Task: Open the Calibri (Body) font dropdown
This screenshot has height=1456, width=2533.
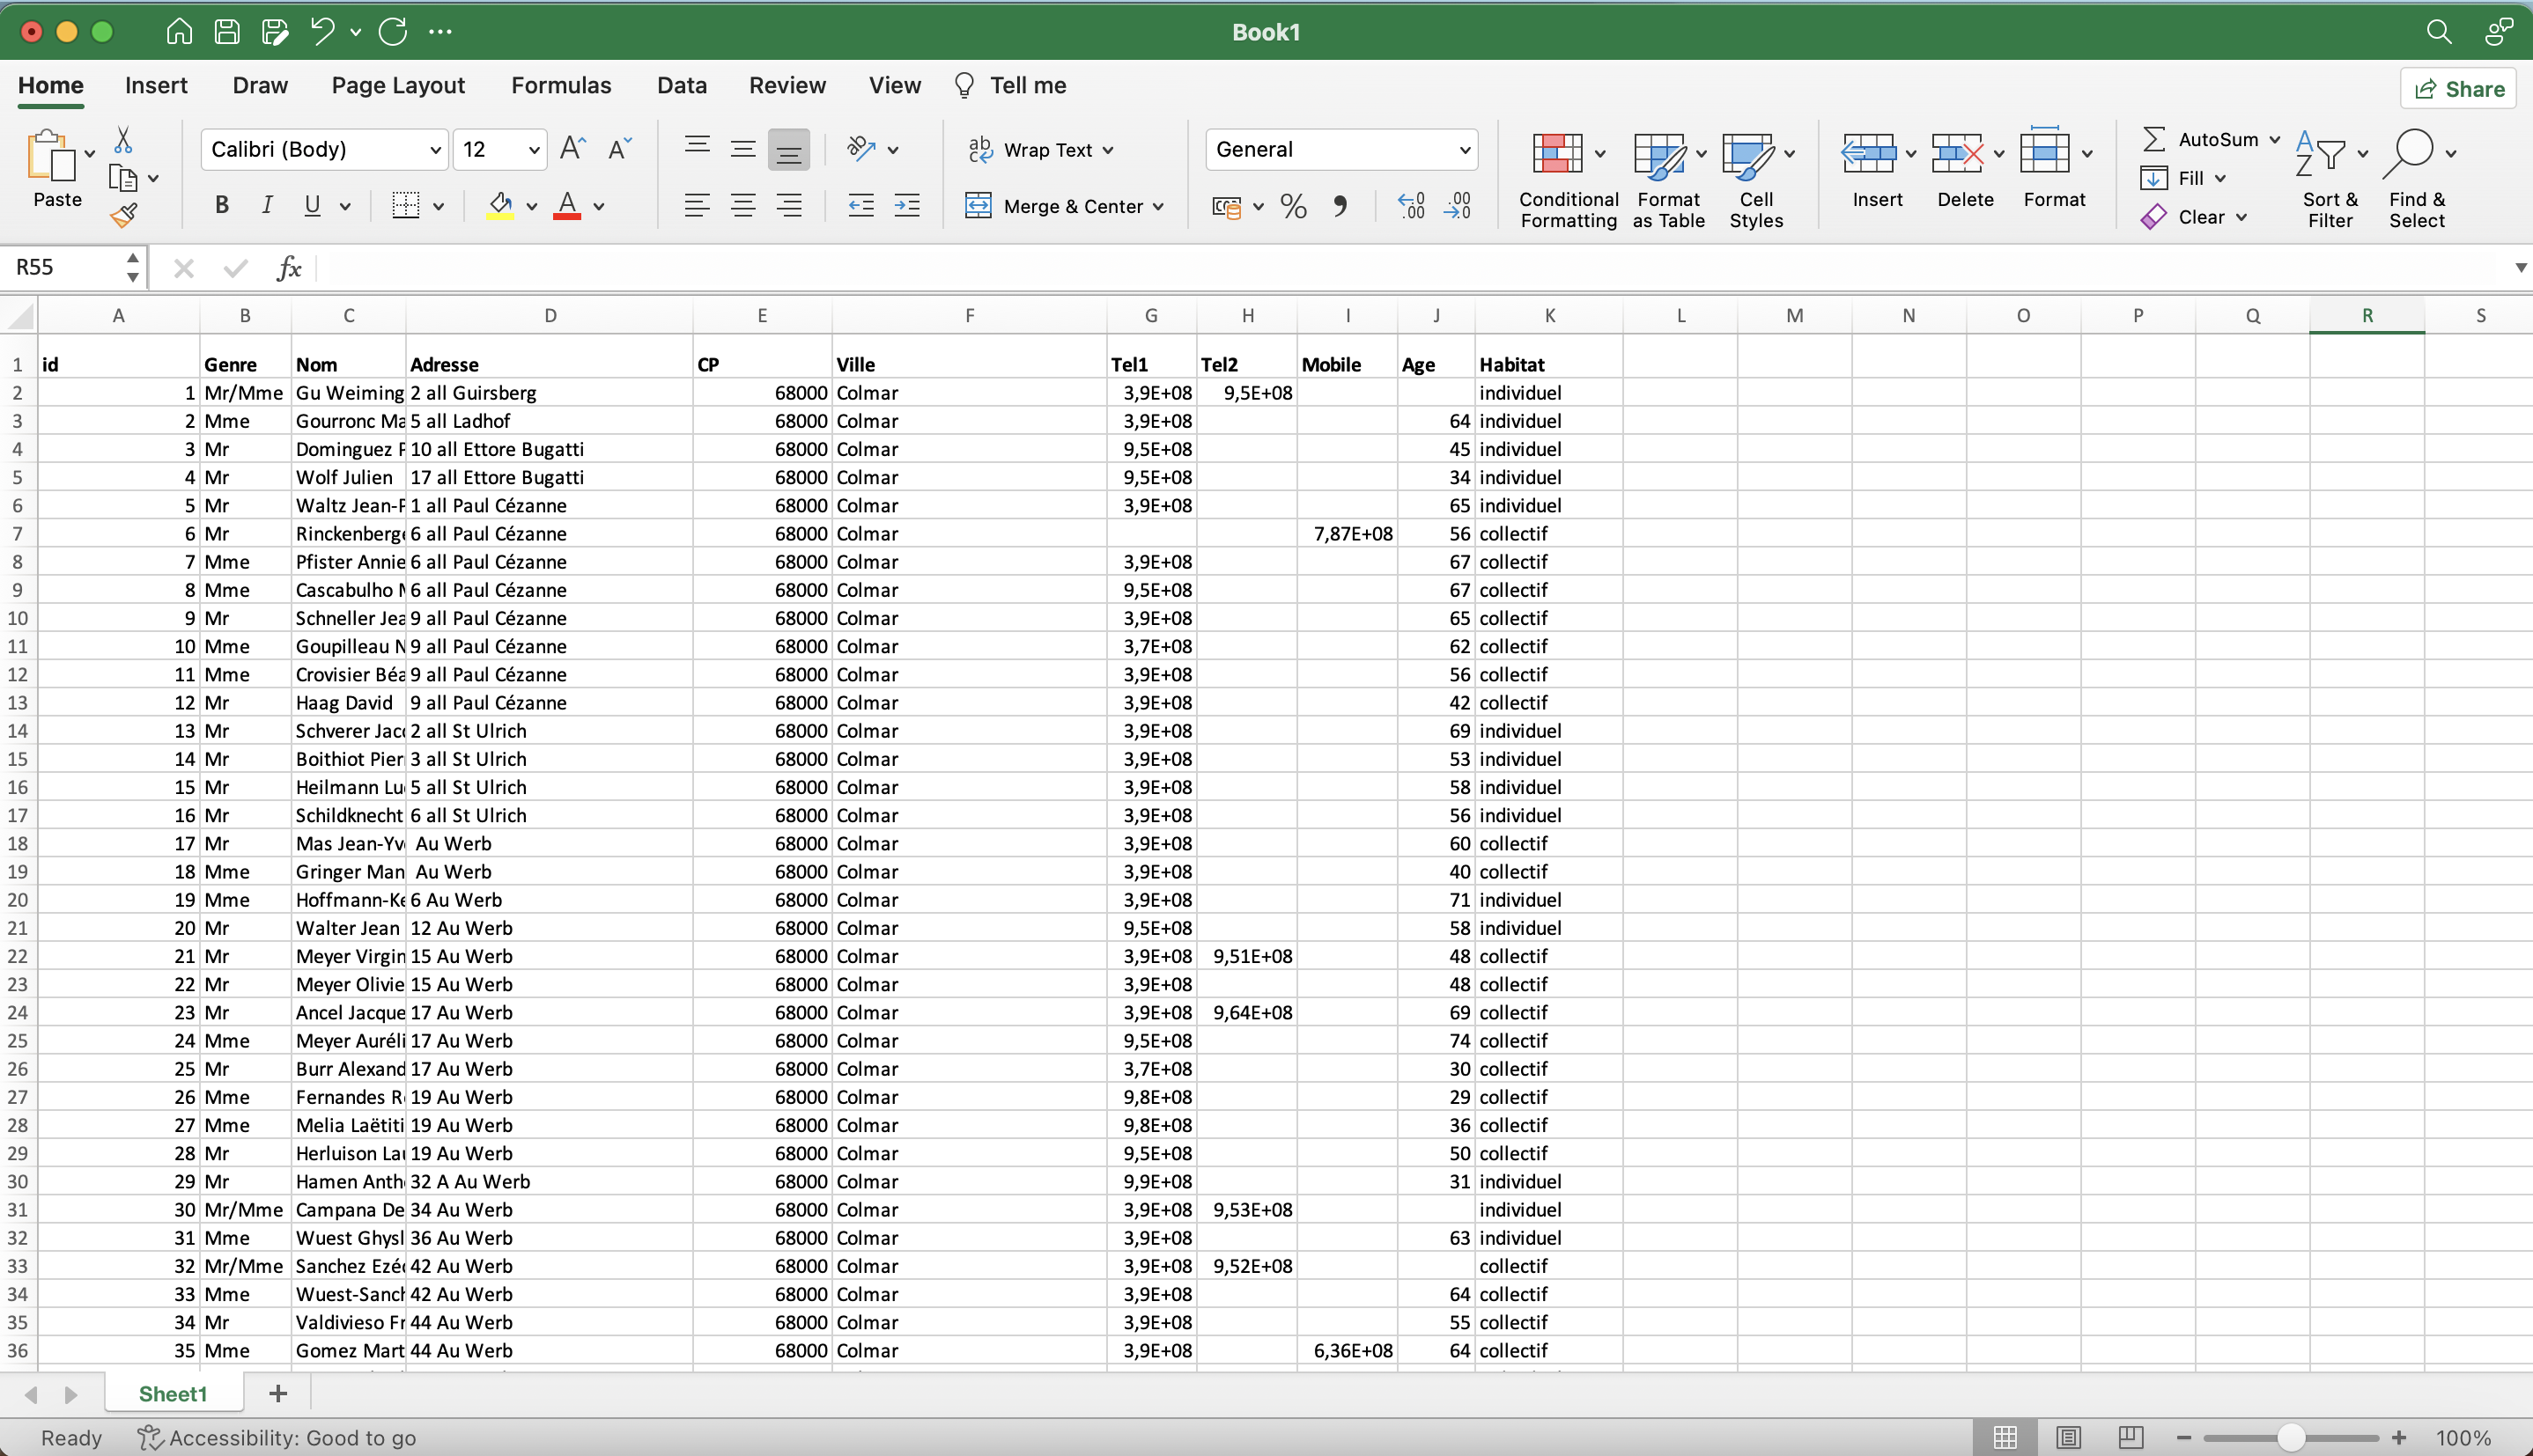Action: coord(435,150)
